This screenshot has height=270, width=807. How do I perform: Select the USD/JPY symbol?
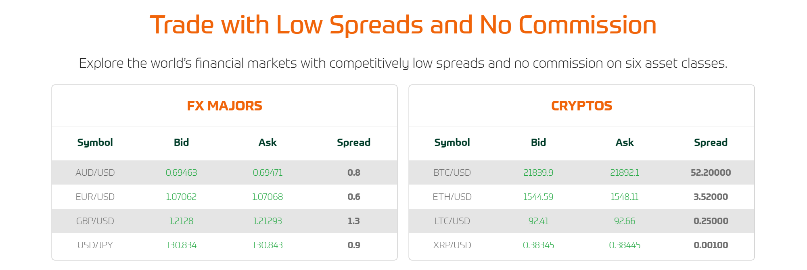click(x=95, y=245)
